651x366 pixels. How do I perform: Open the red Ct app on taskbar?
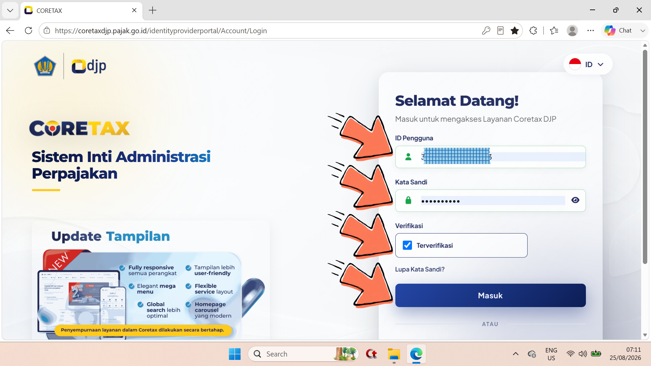pyautogui.click(x=372, y=354)
